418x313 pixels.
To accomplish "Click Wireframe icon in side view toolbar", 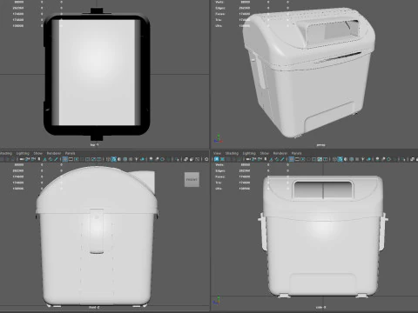I will coord(334,159).
